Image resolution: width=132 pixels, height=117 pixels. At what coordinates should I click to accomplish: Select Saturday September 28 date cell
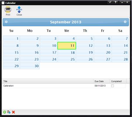pos(120,59)
